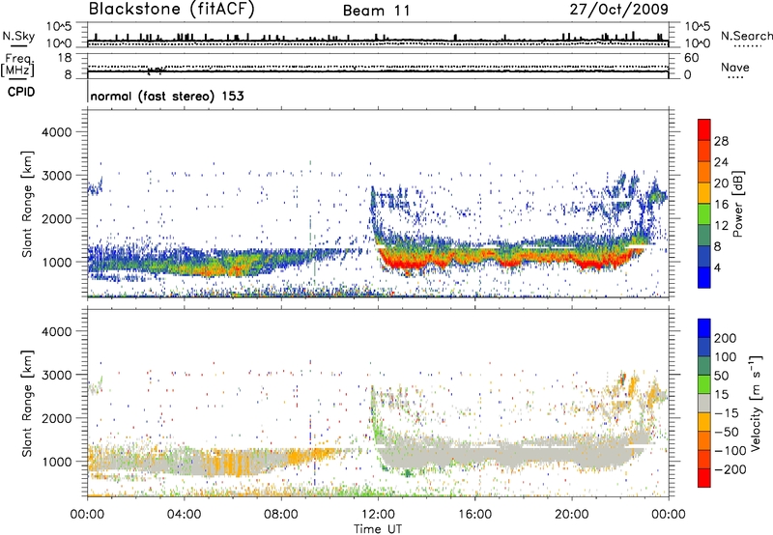Click the "20:00" time axis label
The width and height of the screenshot is (773, 535).
tap(571, 515)
